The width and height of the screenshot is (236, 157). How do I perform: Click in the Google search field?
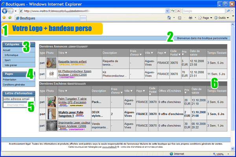click(204, 11)
